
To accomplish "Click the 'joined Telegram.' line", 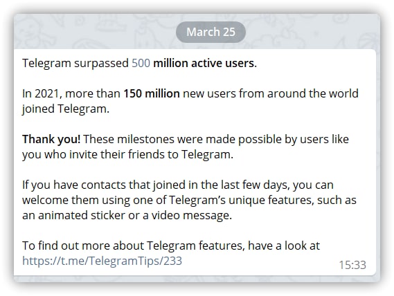I will [x=66, y=109].
